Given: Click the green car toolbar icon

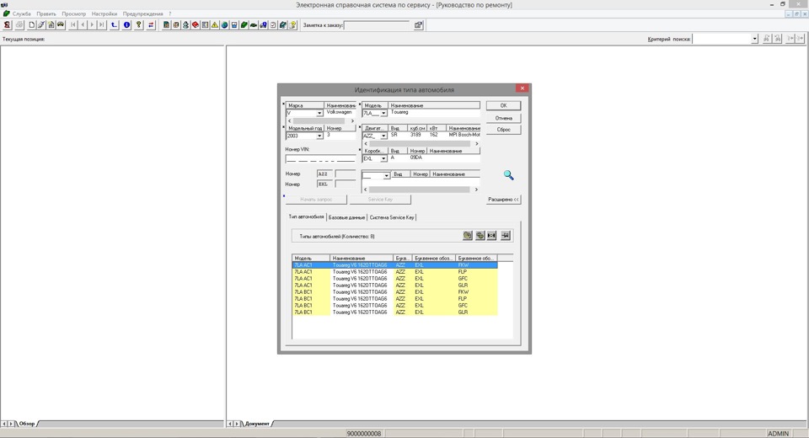Looking at the screenshot, I should [254, 24].
